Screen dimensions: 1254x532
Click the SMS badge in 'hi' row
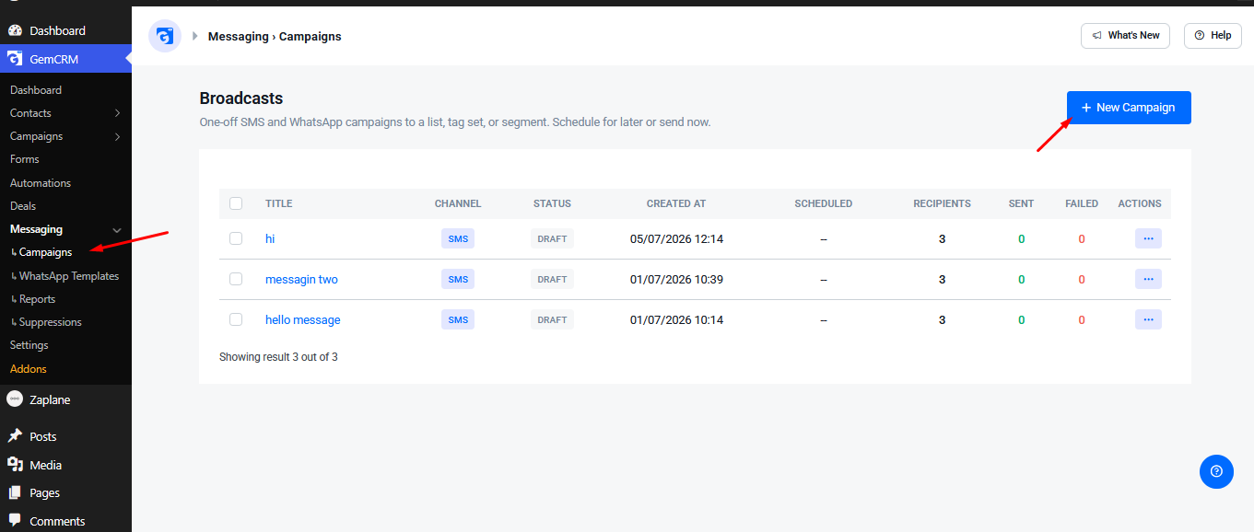point(458,238)
